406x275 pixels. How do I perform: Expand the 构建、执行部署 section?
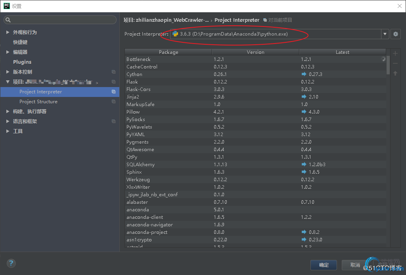pyautogui.click(x=8, y=112)
